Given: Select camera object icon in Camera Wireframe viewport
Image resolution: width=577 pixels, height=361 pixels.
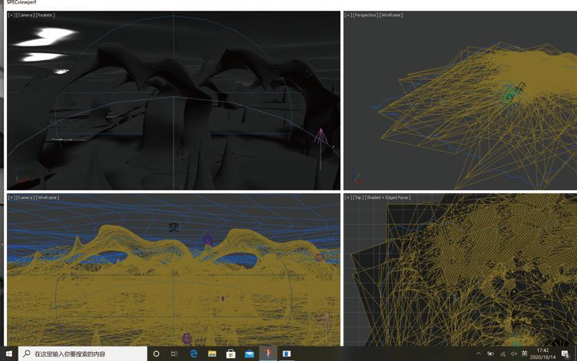Looking at the screenshot, I should coord(173,227).
